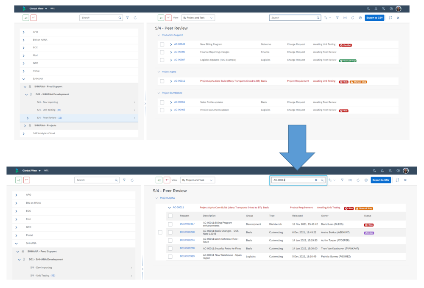Collapse the expanded AC-00011 row in the bottom screenshot

[170, 208]
